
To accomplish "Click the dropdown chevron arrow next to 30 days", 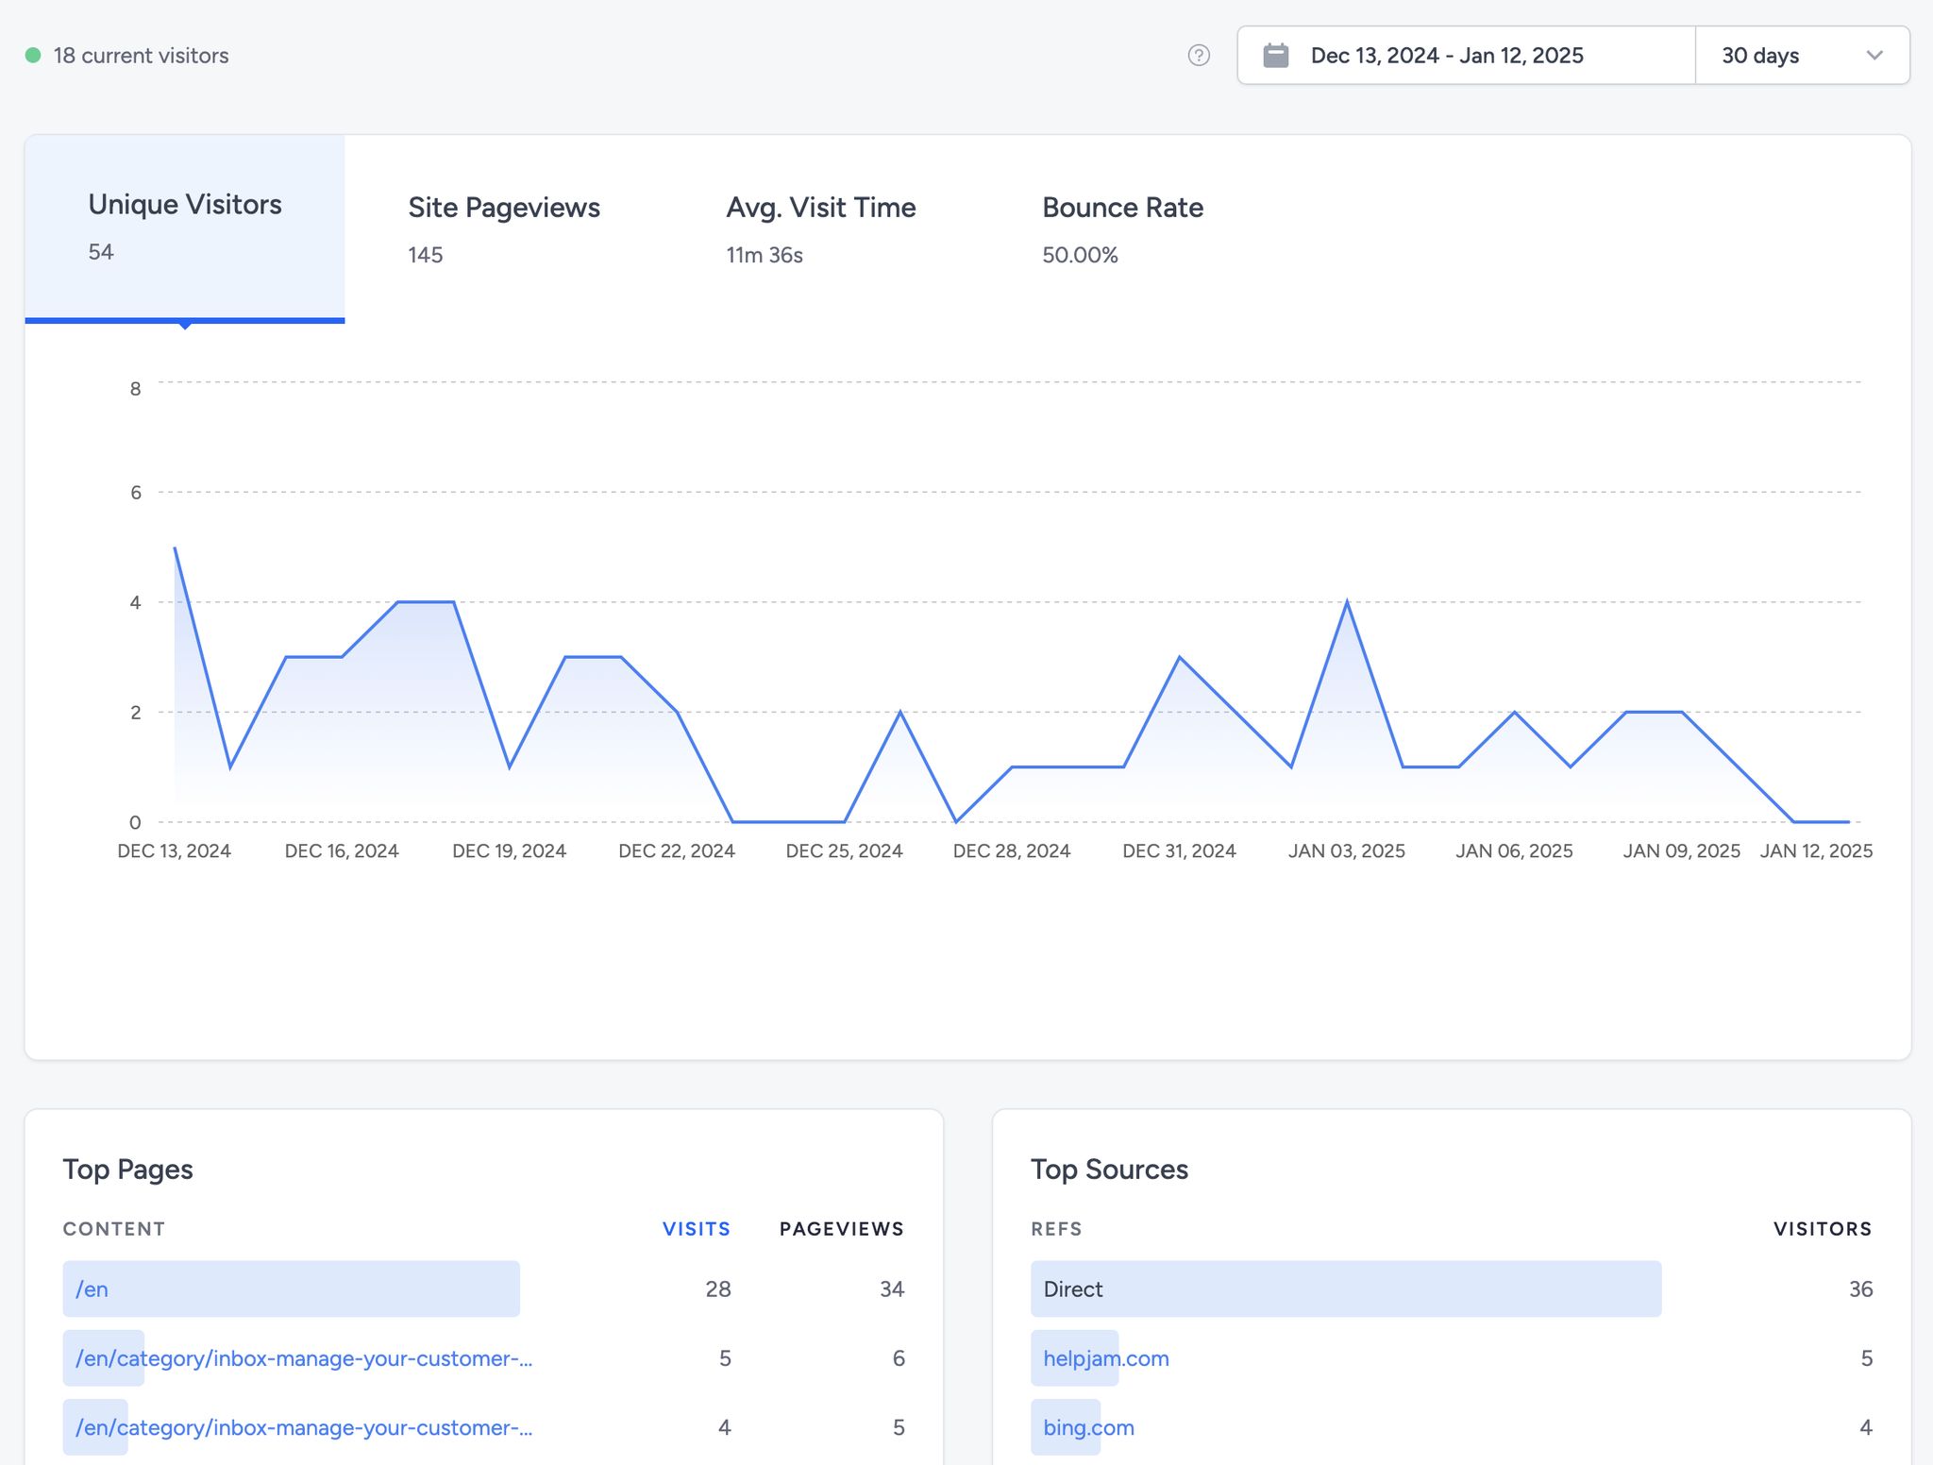I will 1874,56.
